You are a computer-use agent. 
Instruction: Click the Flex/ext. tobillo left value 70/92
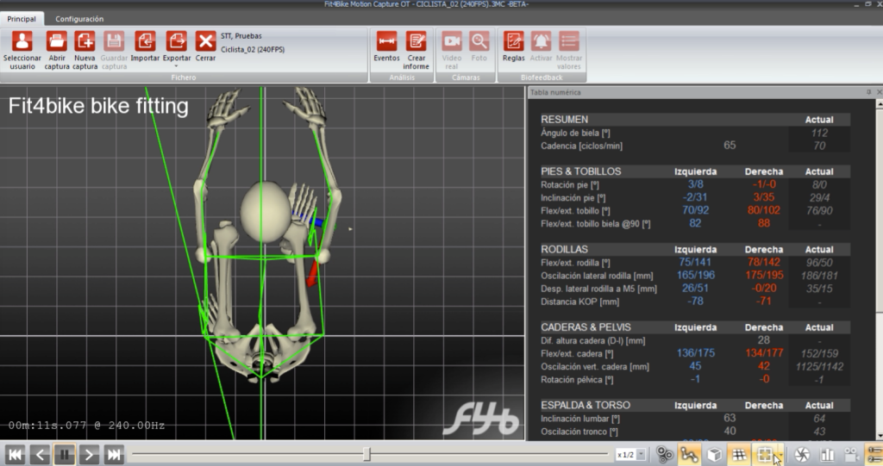coord(696,210)
